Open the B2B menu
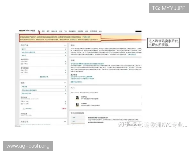The width and height of the screenshot is (192, 154). click(100, 31)
